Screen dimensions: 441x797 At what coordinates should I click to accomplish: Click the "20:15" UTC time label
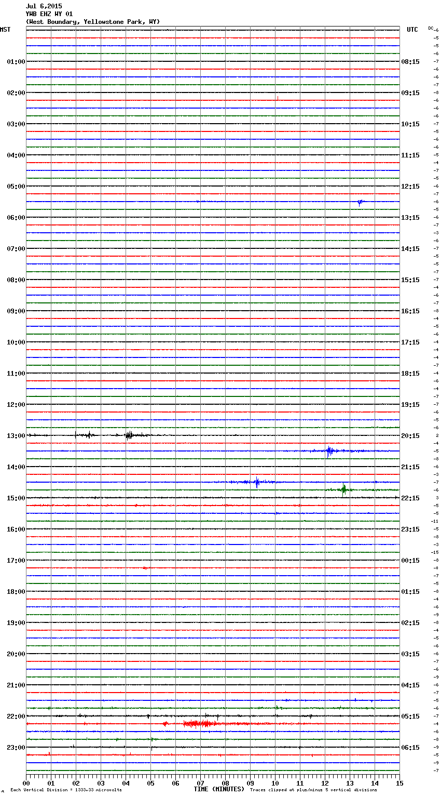click(x=410, y=436)
